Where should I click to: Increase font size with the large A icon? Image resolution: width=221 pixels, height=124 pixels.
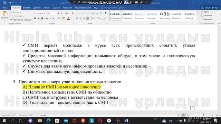click(x=58, y=13)
